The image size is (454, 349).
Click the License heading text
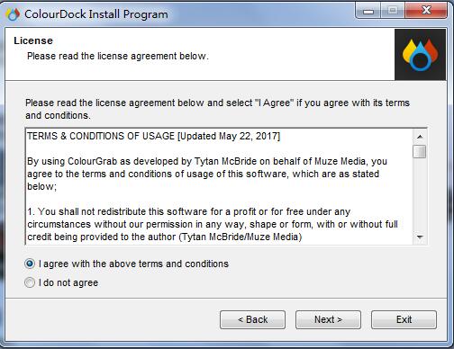point(33,40)
